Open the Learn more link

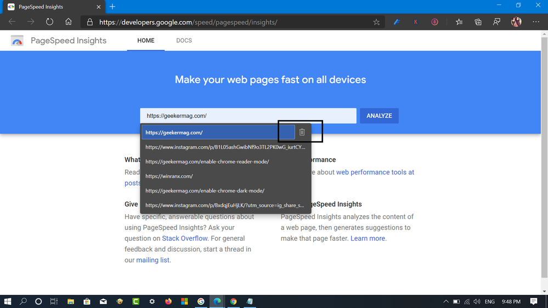click(368, 238)
